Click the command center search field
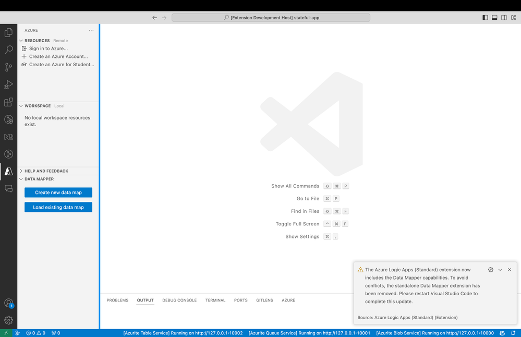This screenshot has height=337, width=521. (x=271, y=18)
